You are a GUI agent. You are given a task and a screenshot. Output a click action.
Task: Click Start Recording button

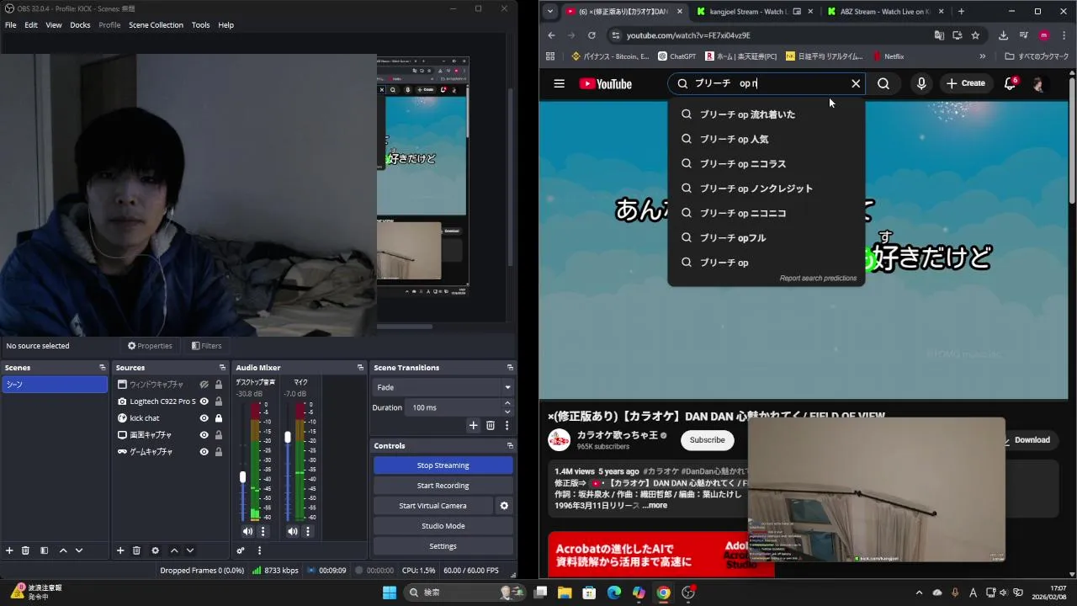(x=443, y=486)
